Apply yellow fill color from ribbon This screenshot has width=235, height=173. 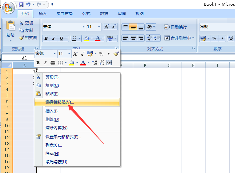[87, 38]
